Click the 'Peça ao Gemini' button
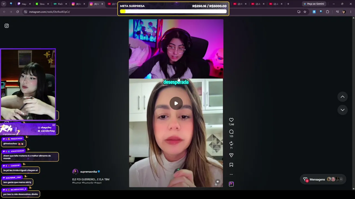Image resolution: width=355 pixels, height=199 pixels. pyautogui.click(x=313, y=4)
